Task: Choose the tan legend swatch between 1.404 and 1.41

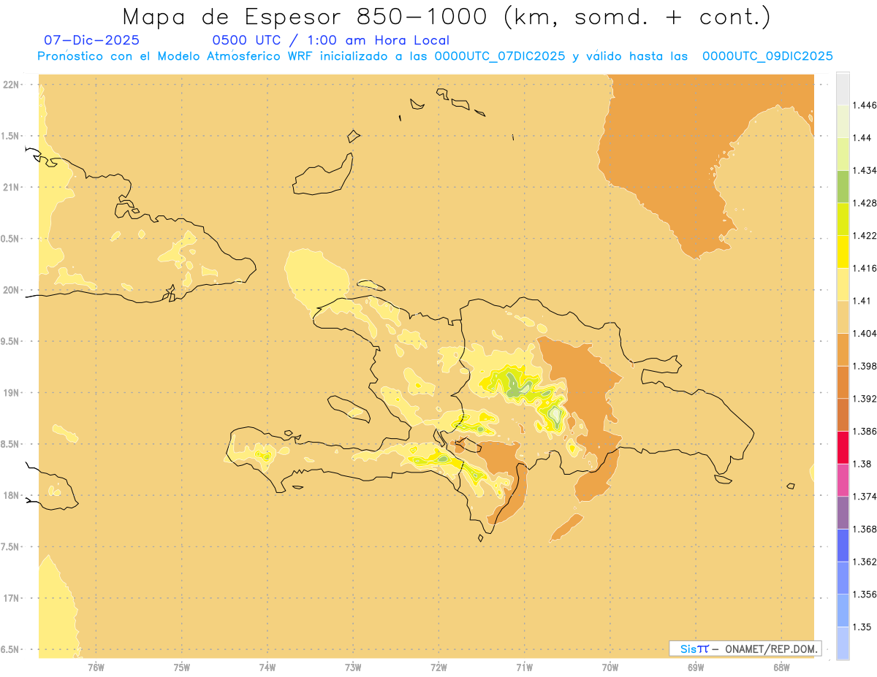Action: [843, 317]
